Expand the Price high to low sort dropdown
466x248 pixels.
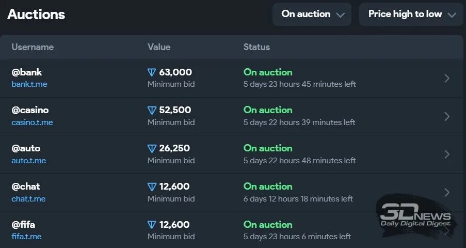pos(411,14)
